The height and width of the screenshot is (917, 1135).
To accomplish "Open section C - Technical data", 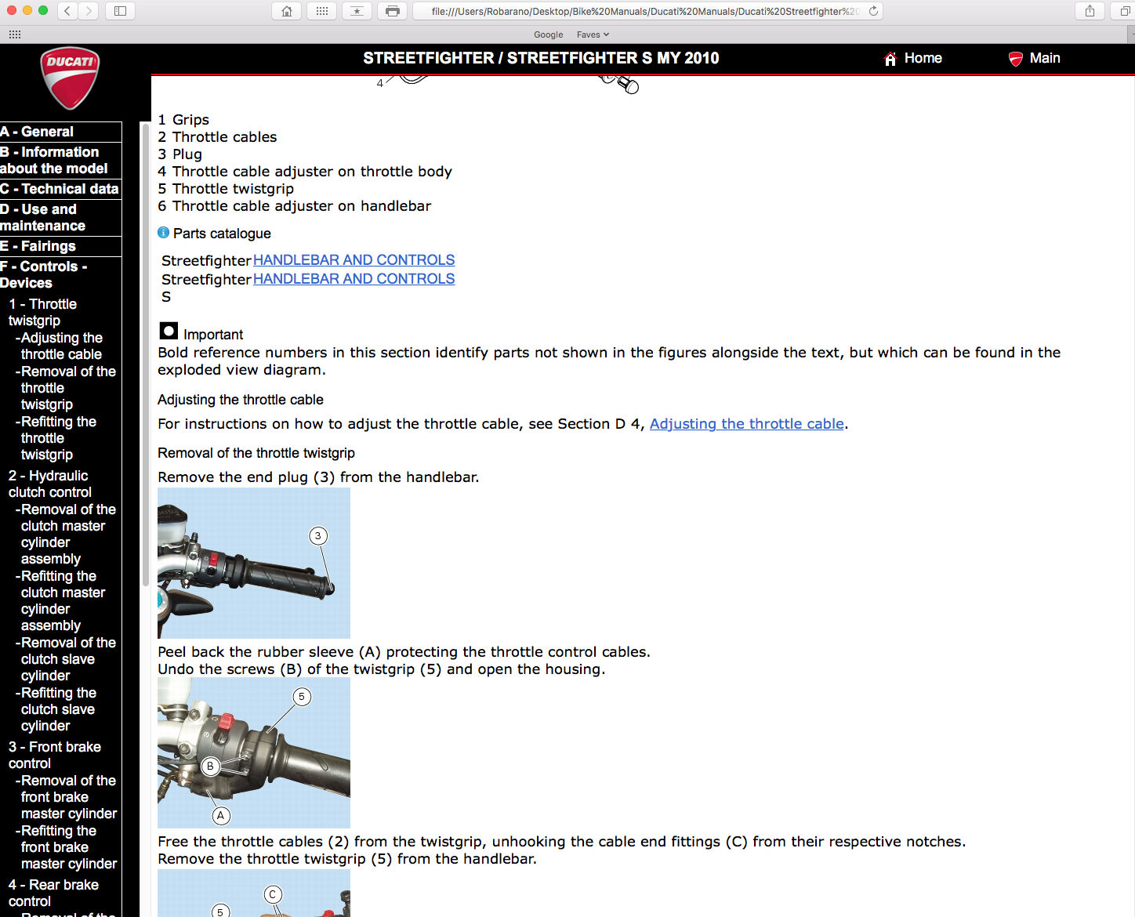I will 60,189.
